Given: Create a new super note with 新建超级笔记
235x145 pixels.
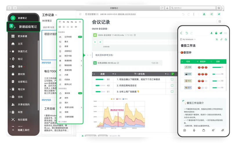Looking at the screenshot, I should (x=23, y=27).
